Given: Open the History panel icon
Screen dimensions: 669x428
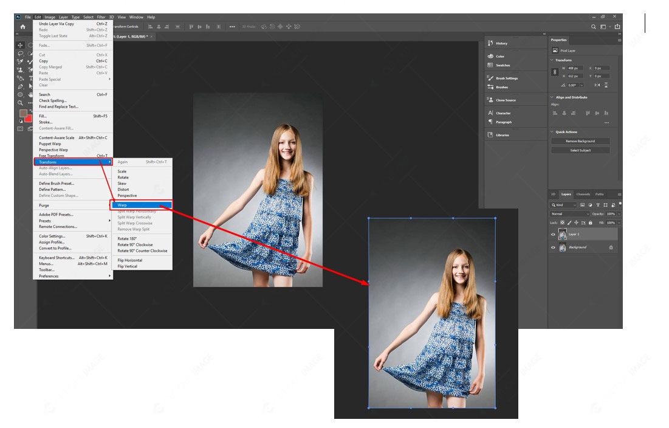Looking at the screenshot, I should tap(490, 43).
